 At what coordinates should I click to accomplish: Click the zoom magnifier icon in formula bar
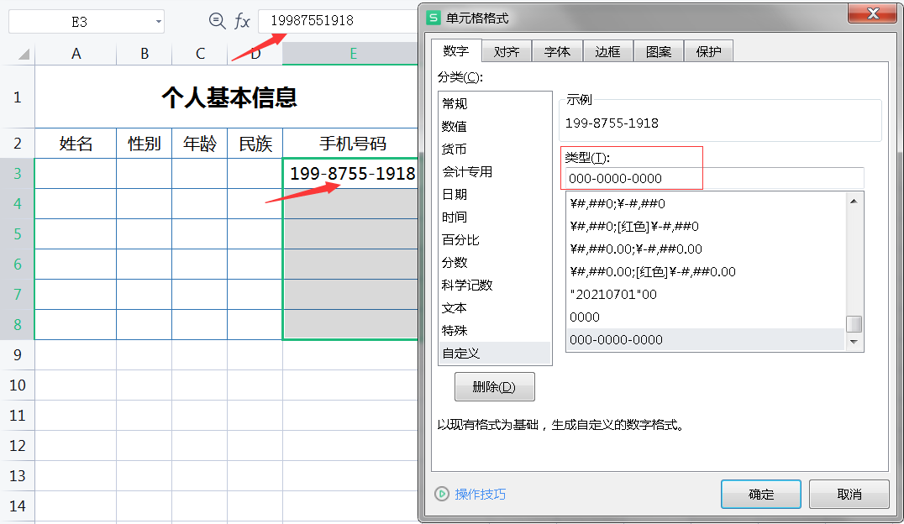(217, 21)
